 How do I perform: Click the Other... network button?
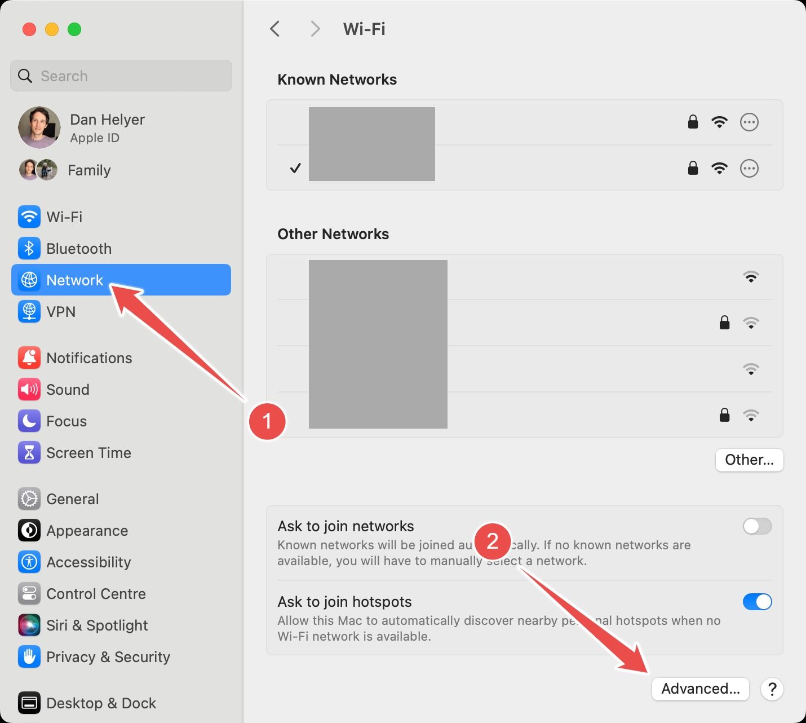coord(749,460)
